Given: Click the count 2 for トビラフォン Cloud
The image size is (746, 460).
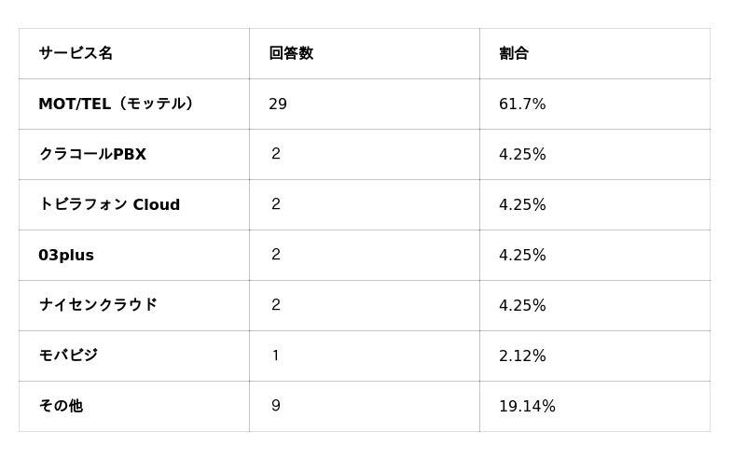Looking at the screenshot, I should pos(276,204).
